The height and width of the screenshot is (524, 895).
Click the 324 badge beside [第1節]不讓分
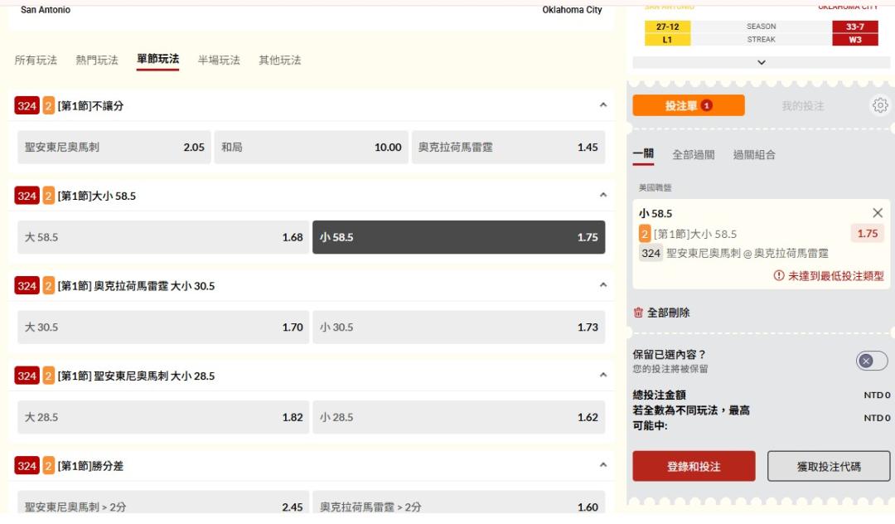(27, 106)
